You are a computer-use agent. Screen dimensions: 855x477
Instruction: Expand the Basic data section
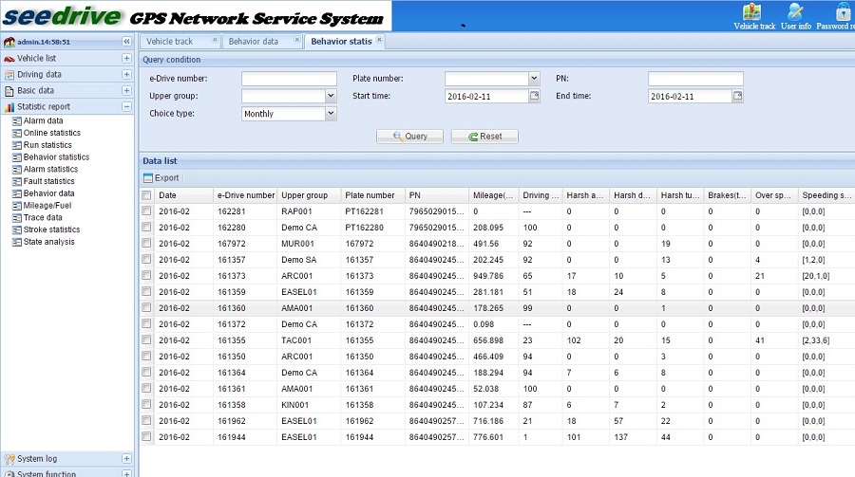(x=126, y=90)
